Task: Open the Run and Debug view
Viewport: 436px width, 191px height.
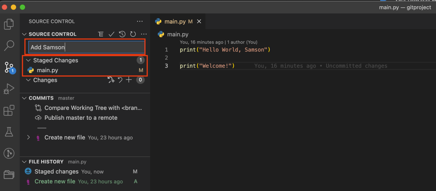Action: coord(9,89)
